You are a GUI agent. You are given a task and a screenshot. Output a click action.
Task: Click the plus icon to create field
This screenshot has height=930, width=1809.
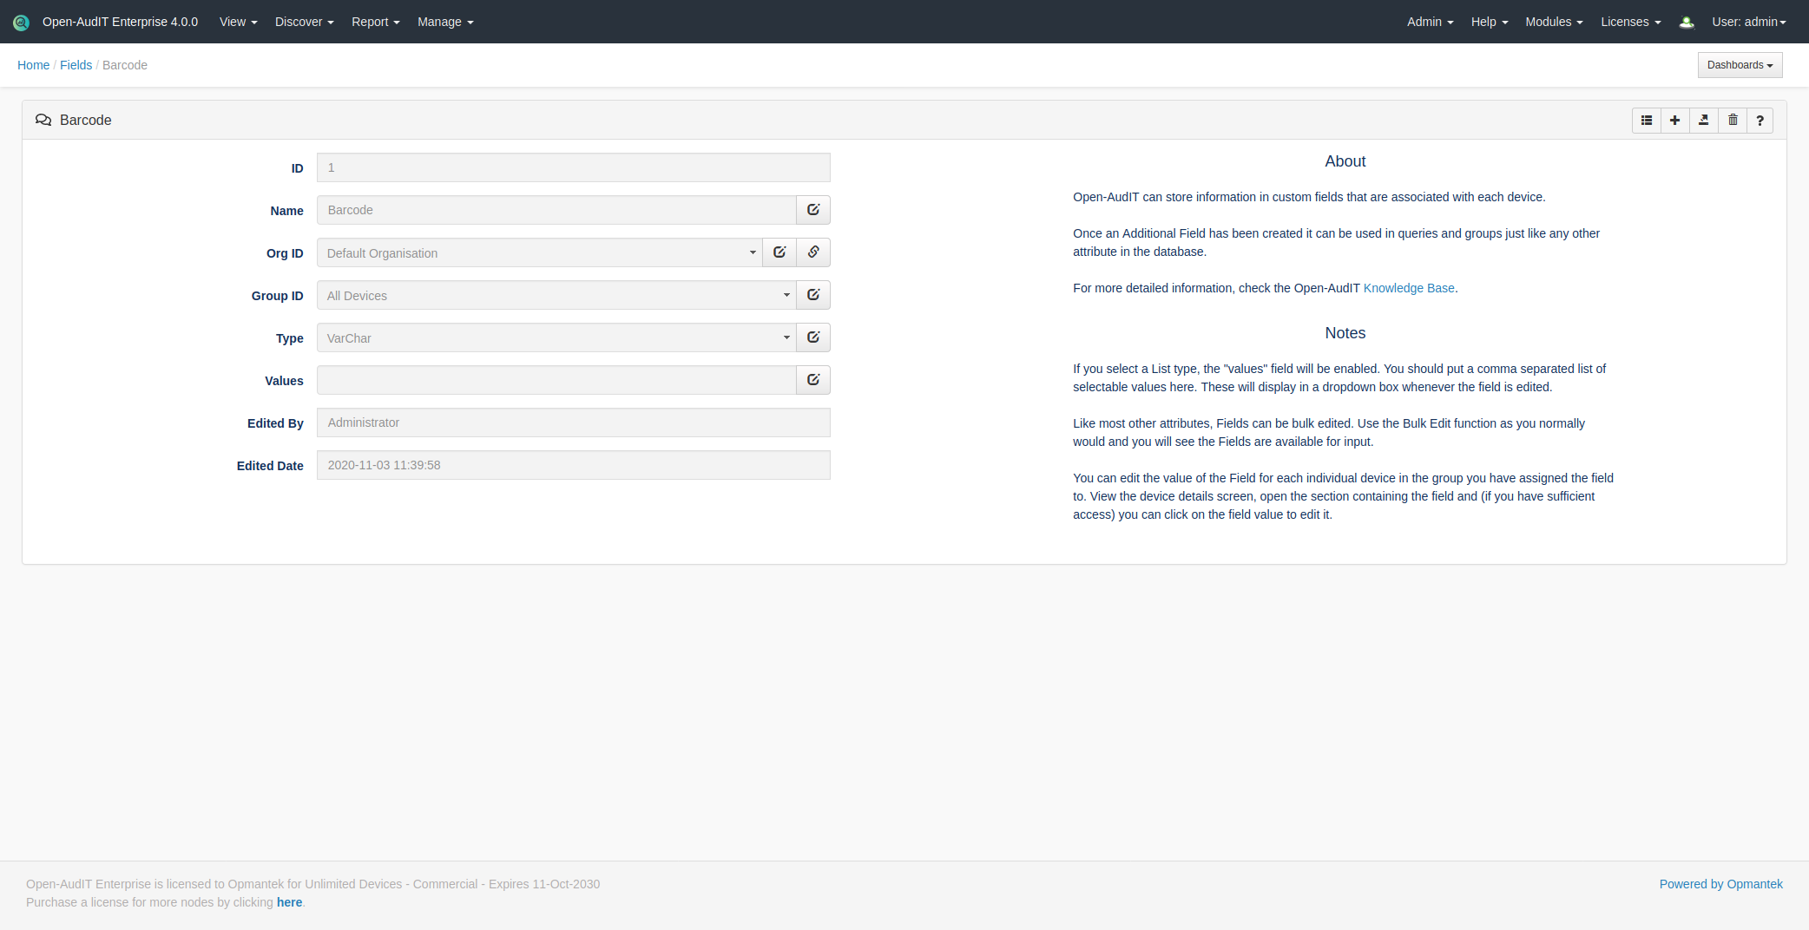1675,121
